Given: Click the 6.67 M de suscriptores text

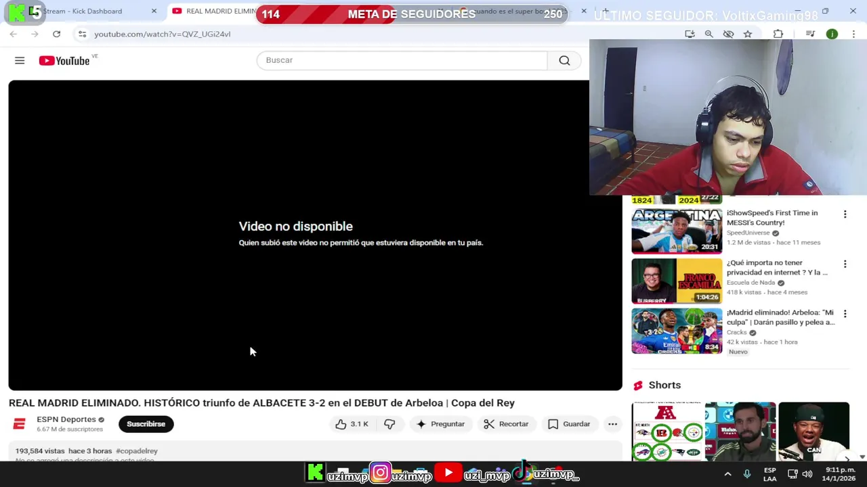Looking at the screenshot, I should click(70, 430).
